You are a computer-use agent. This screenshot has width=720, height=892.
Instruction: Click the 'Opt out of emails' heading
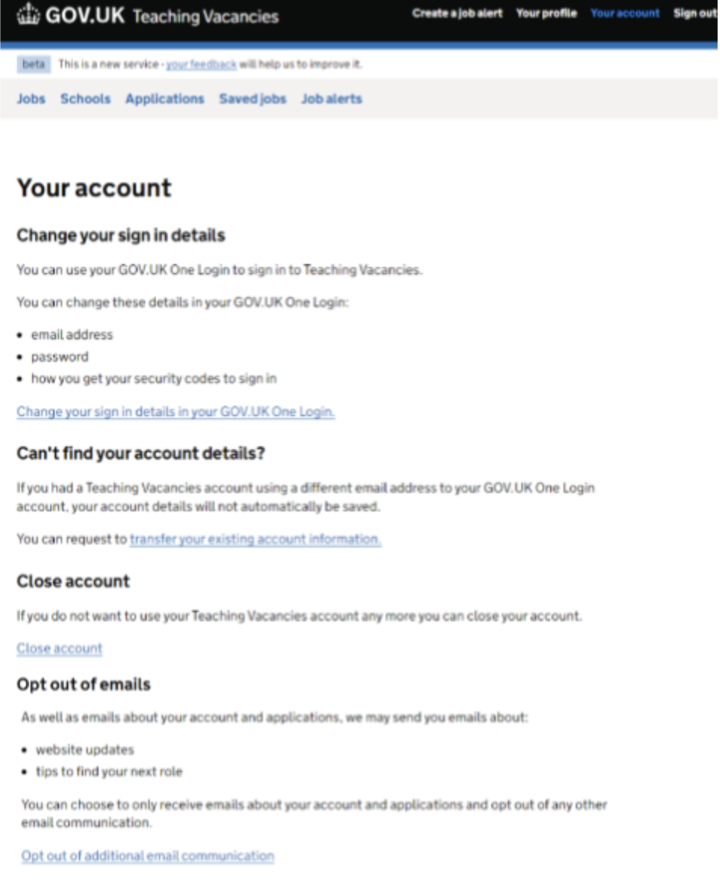point(83,684)
